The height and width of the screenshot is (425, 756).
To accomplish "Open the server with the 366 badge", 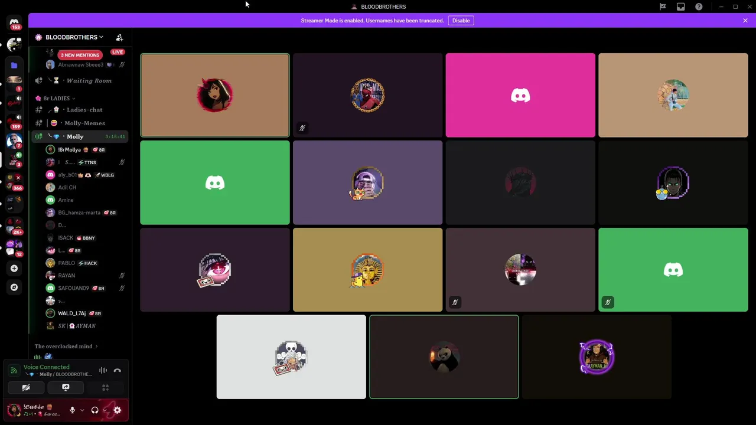I will 13,182.
